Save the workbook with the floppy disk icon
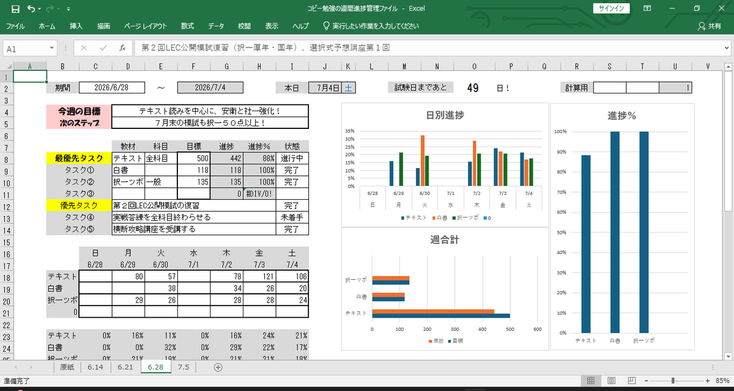Image resolution: width=734 pixels, height=391 pixels. tap(15, 9)
